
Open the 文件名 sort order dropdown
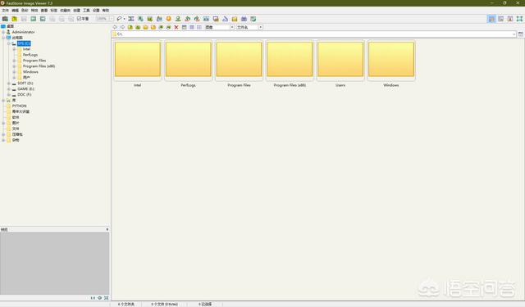click(x=249, y=27)
